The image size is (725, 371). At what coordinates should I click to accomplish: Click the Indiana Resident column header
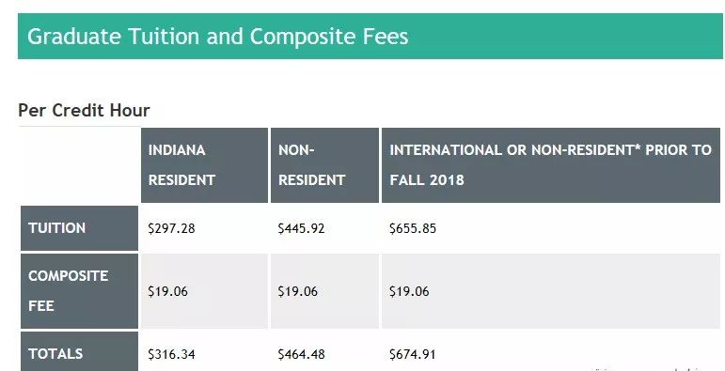[204, 165]
